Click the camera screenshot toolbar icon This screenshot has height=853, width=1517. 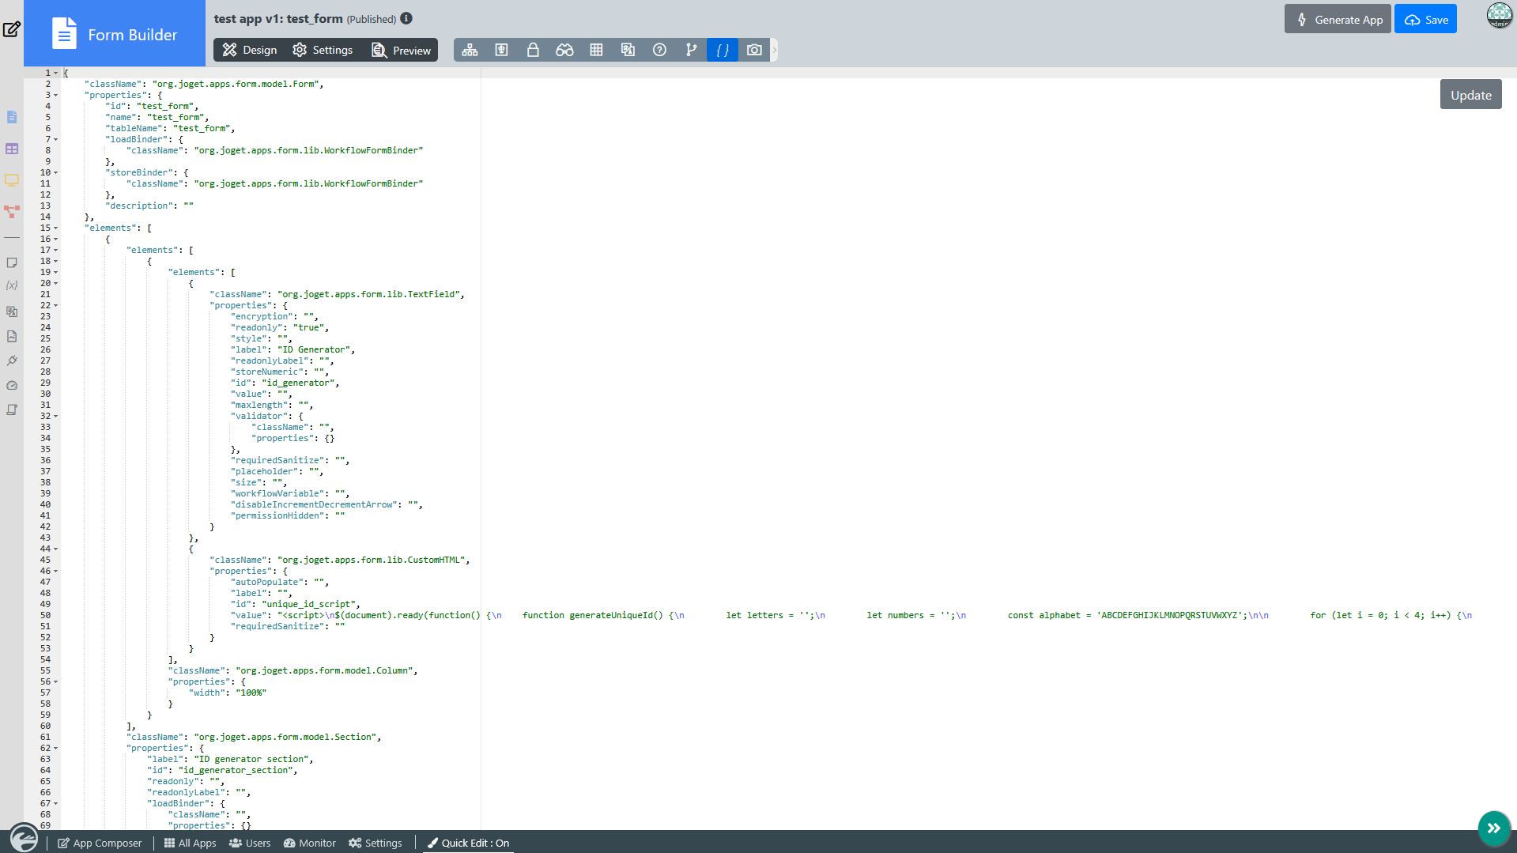(754, 50)
